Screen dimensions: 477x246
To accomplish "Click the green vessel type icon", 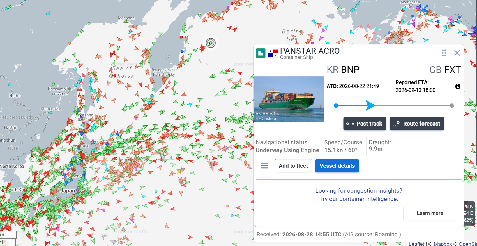I will pyautogui.click(x=261, y=53).
